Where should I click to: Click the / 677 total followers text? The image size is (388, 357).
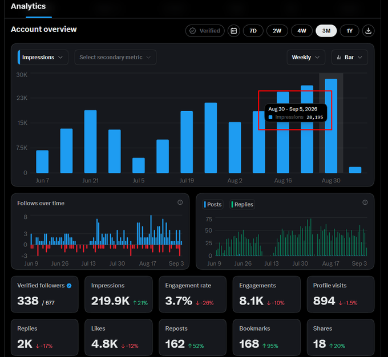click(48, 303)
